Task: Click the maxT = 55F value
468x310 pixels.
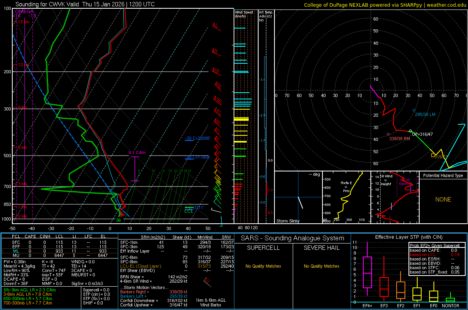Action: [52, 275]
